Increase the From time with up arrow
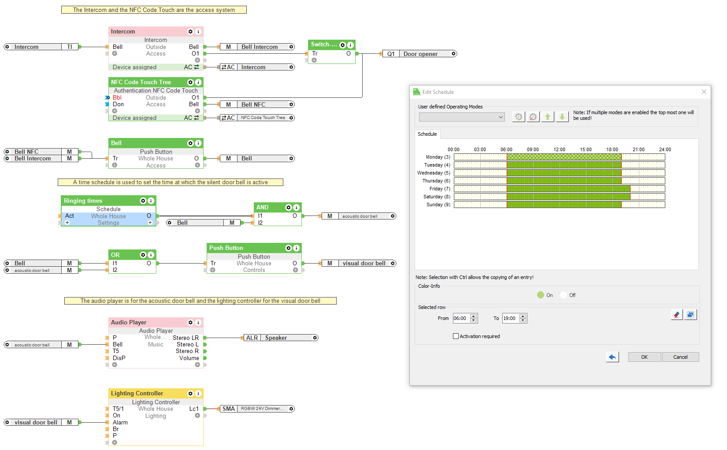Screen dimensions: 727x450 coord(474,316)
